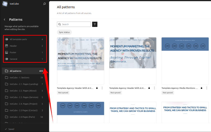
Task: Click folder icon beside 2.3. Pages (Services)
Action: 6,97
